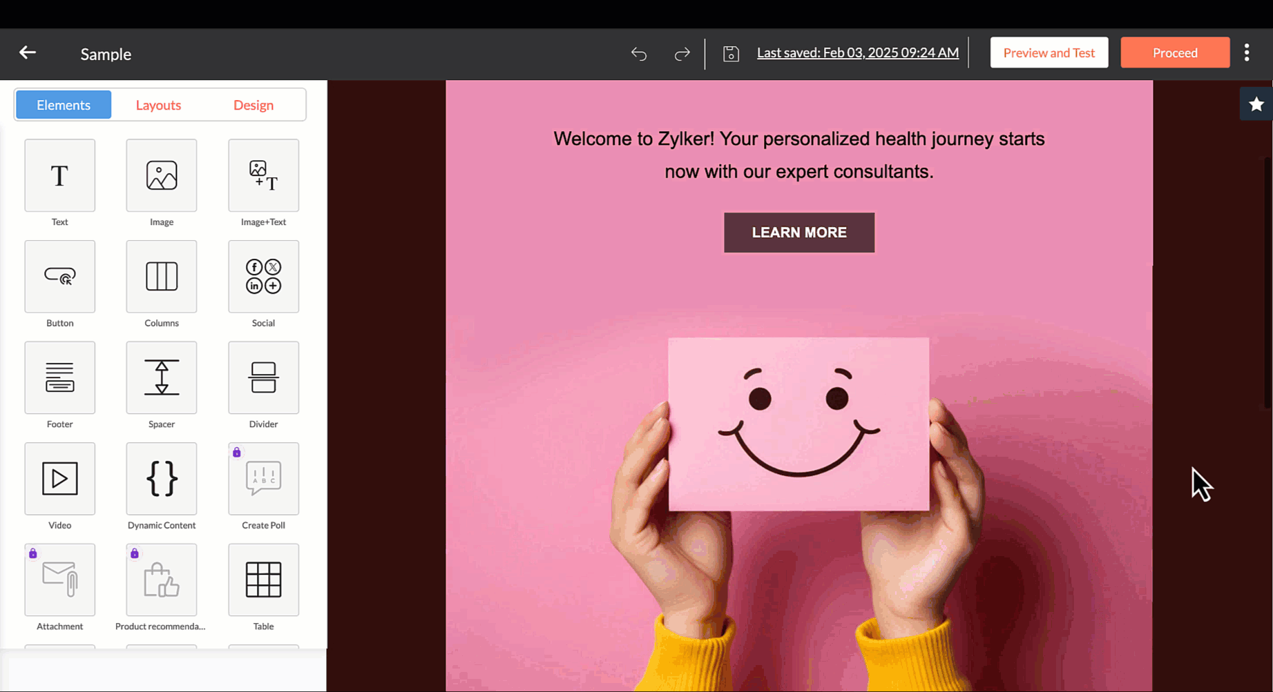Insert a Divider element

[x=263, y=377]
